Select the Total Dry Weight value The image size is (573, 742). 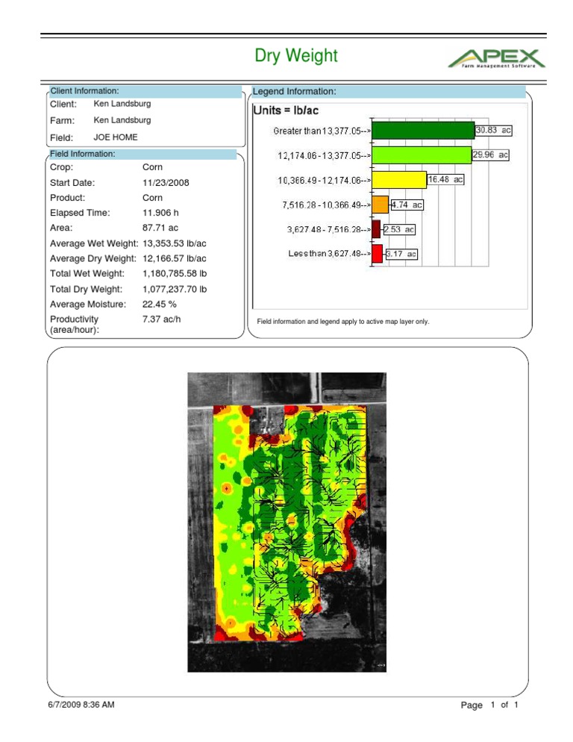pos(175,289)
